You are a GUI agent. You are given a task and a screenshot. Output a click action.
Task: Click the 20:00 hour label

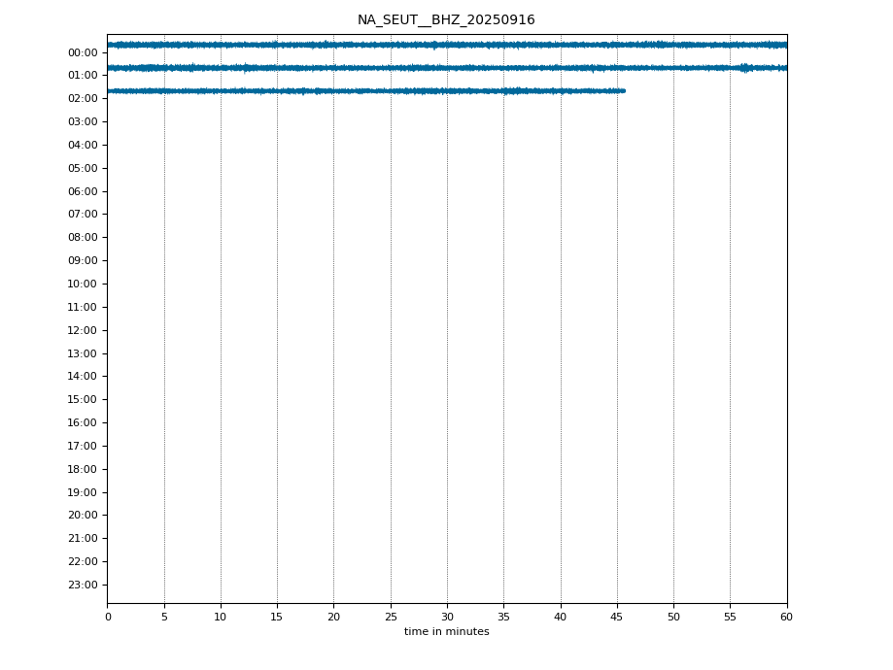[83, 516]
